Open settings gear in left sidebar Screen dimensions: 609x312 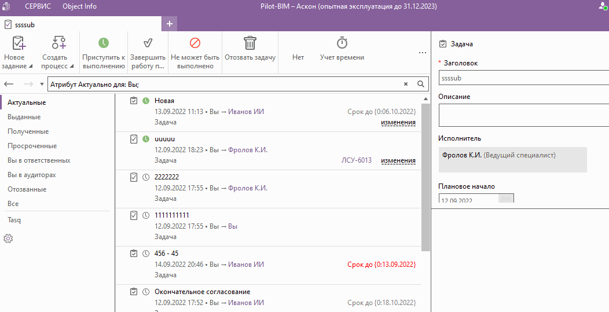click(8, 238)
